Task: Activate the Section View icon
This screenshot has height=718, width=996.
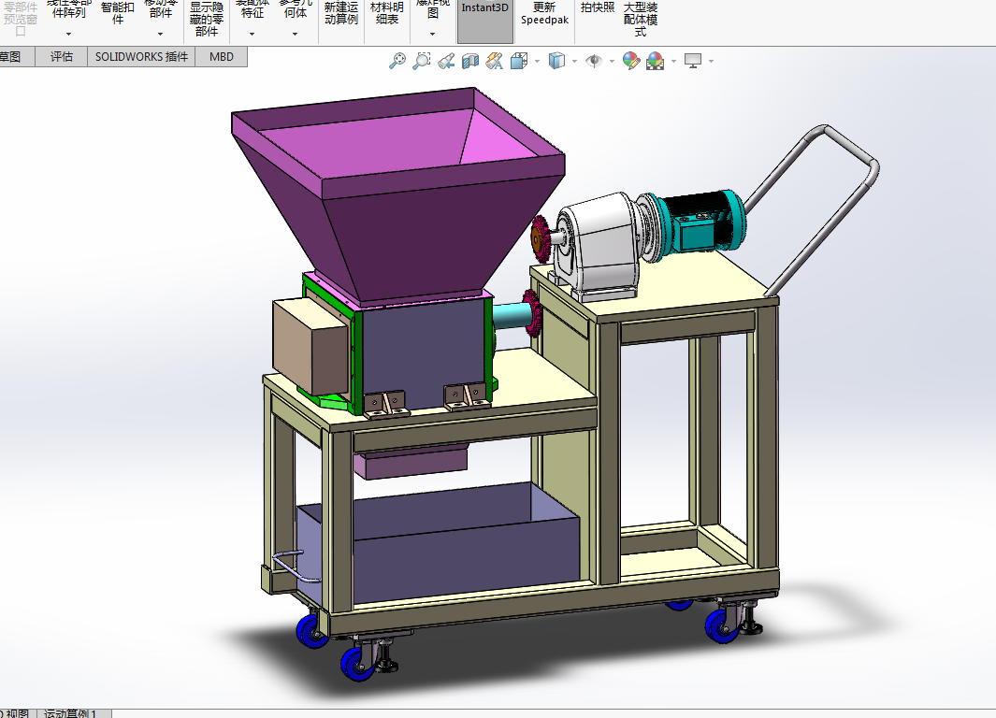Action: 470,61
